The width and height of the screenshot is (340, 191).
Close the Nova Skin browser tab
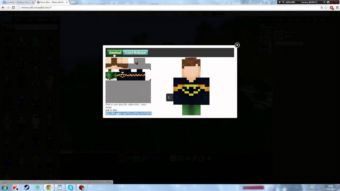pos(67,2)
